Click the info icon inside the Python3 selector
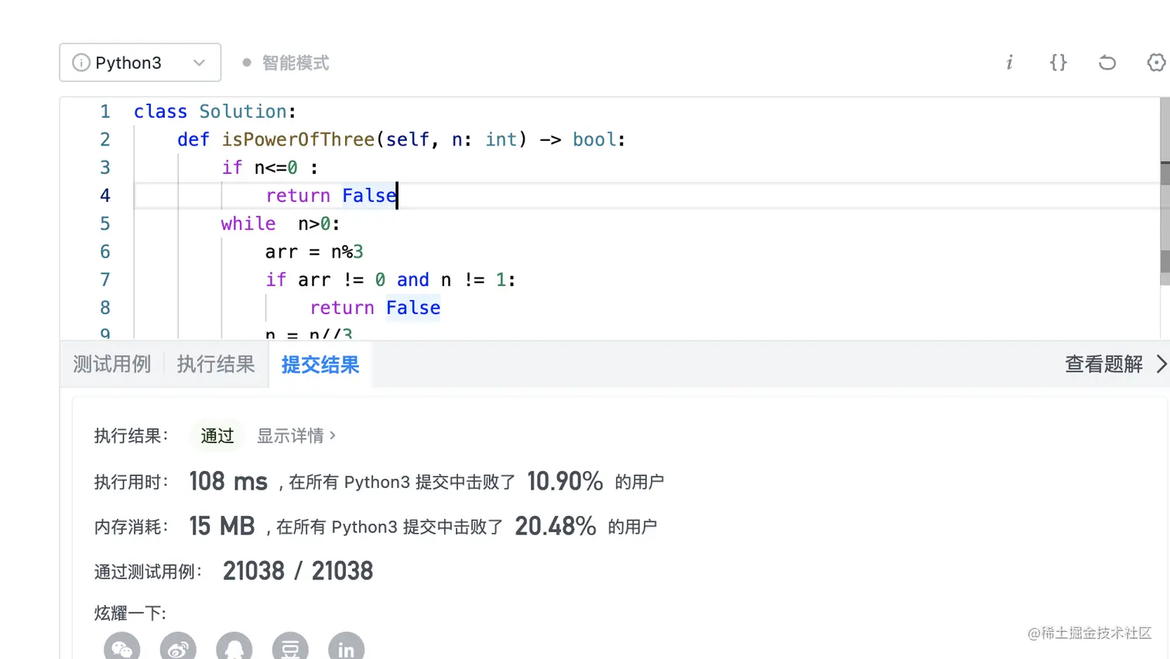The width and height of the screenshot is (1170, 659). 80,63
